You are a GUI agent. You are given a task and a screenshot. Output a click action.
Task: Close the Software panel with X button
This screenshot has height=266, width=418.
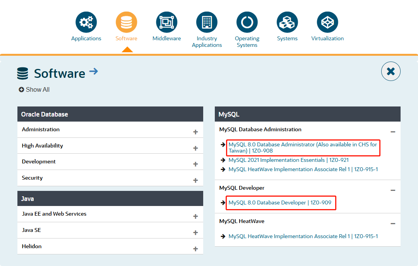(391, 71)
